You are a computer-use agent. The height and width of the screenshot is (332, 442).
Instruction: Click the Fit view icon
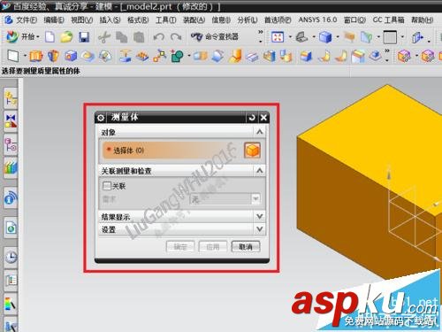[x=278, y=37]
